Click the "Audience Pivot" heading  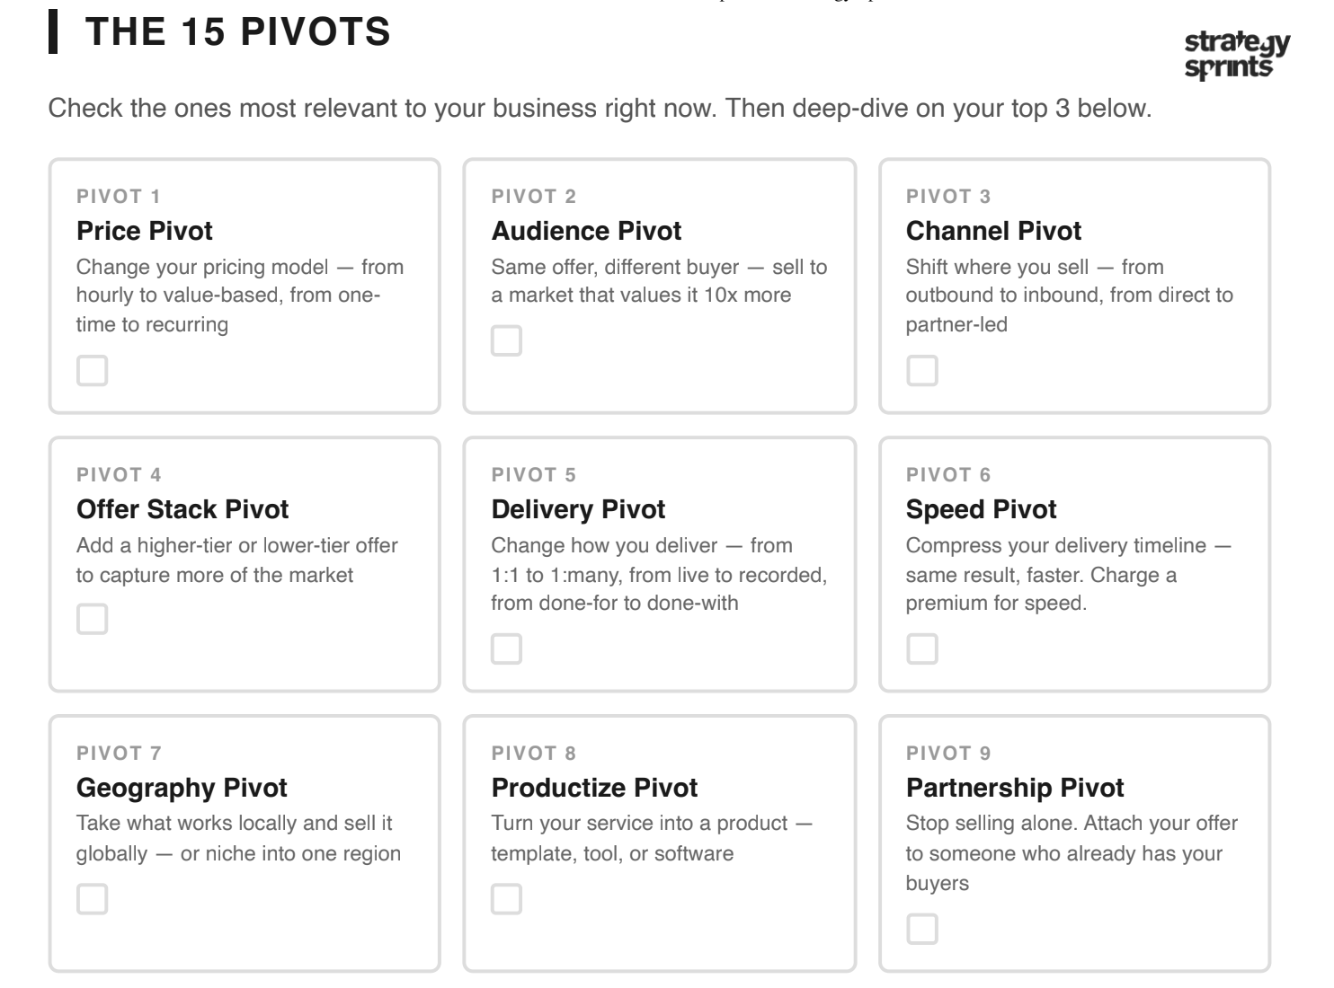[x=586, y=231]
